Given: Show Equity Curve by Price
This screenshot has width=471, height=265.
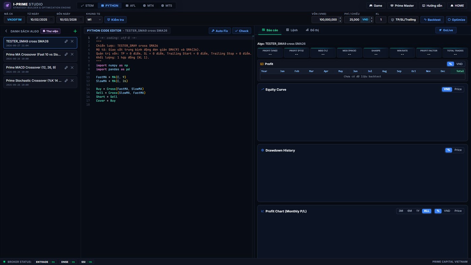Looking at the screenshot, I should click(458, 89).
